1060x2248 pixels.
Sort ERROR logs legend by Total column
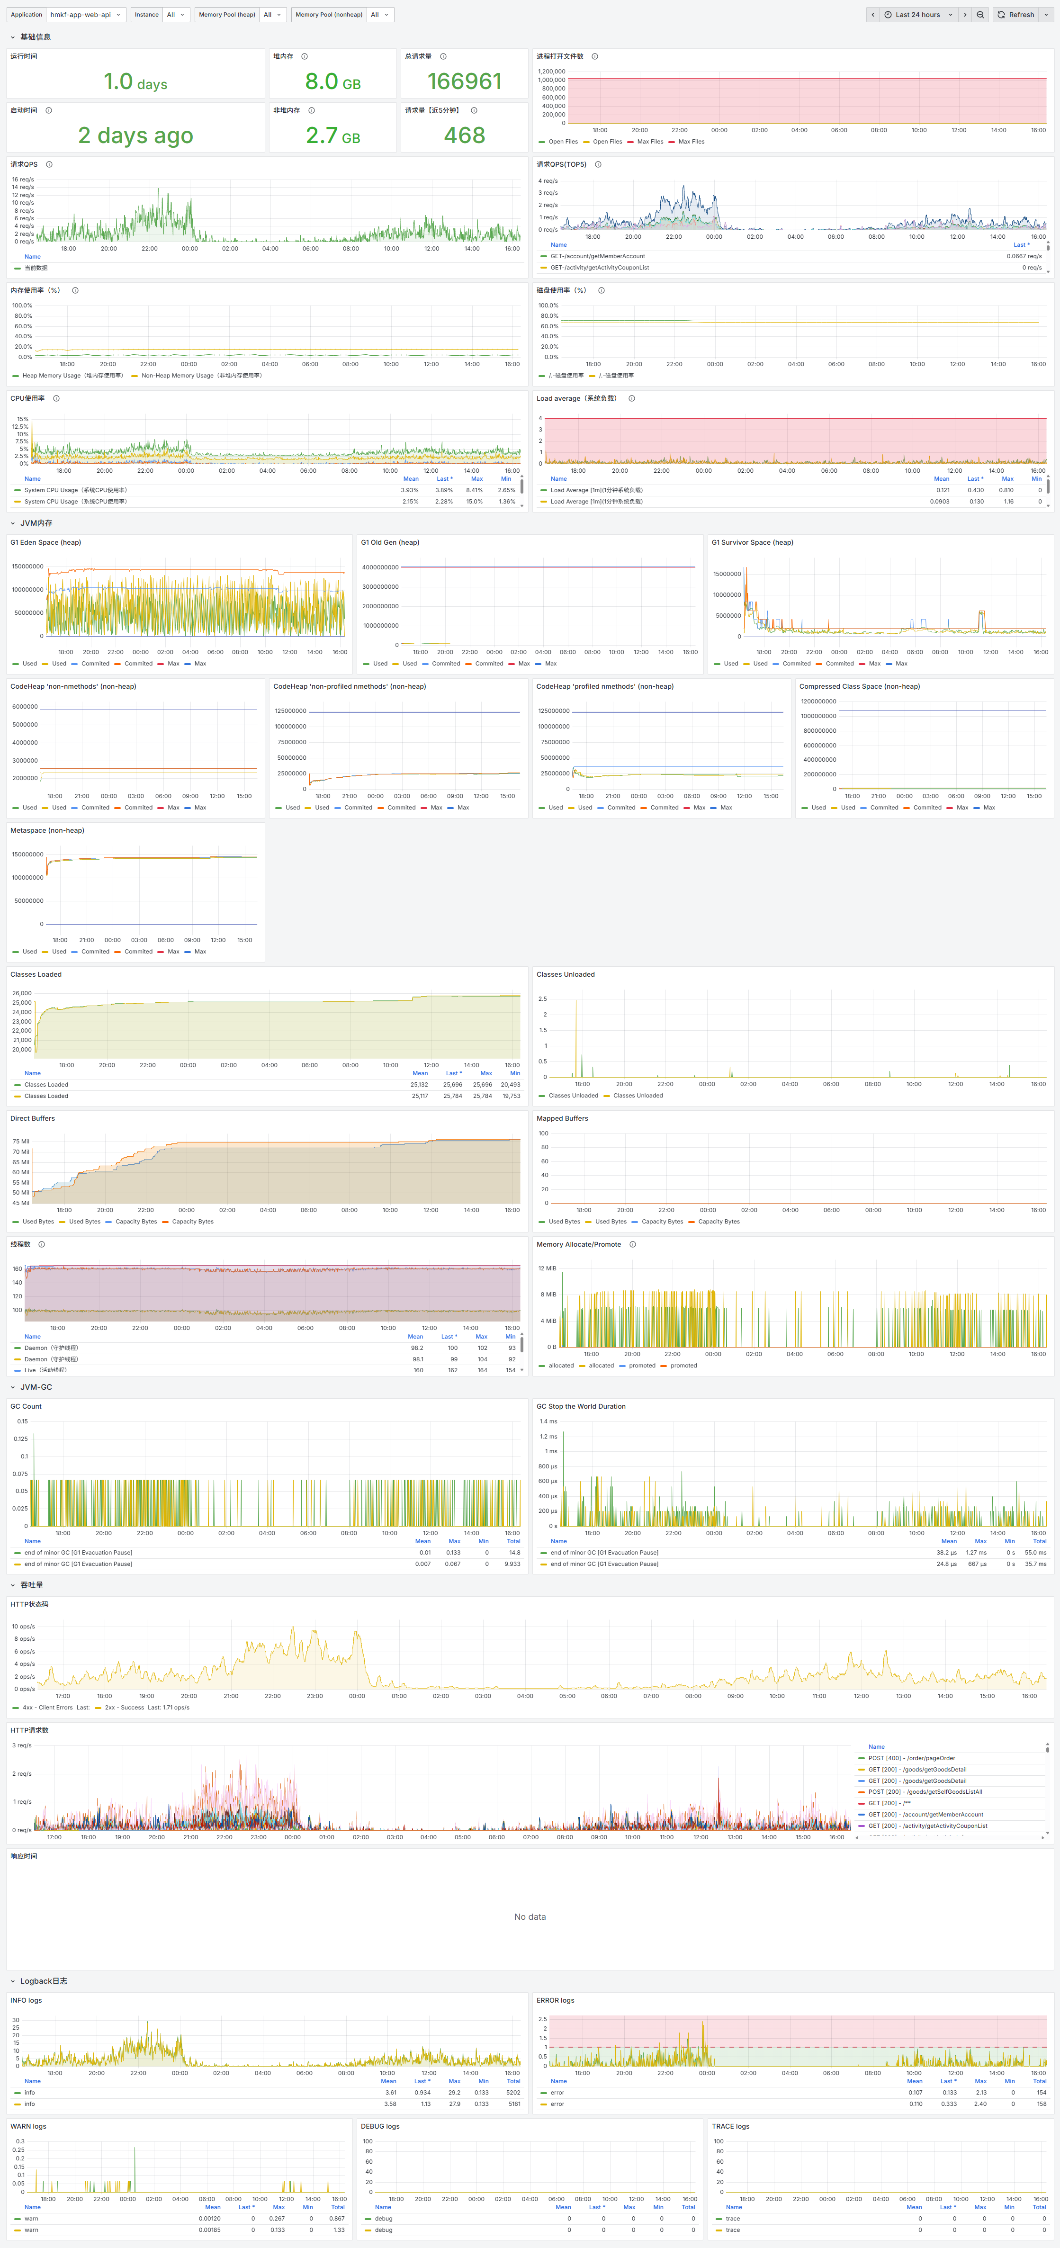[1039, 2081]
